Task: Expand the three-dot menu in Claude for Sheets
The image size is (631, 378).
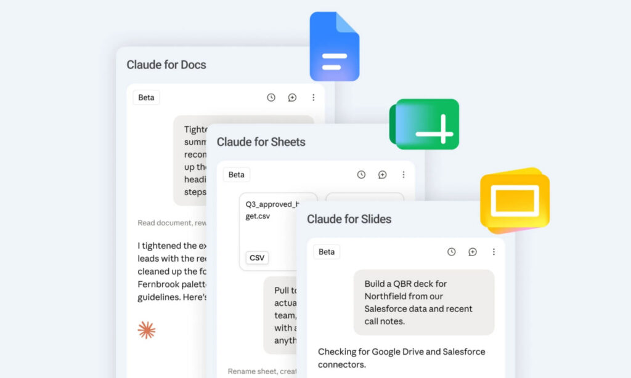Action: pos(403,174)
